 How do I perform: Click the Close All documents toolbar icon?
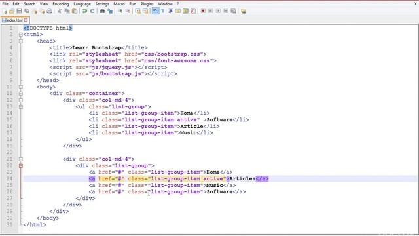(42, 11)
